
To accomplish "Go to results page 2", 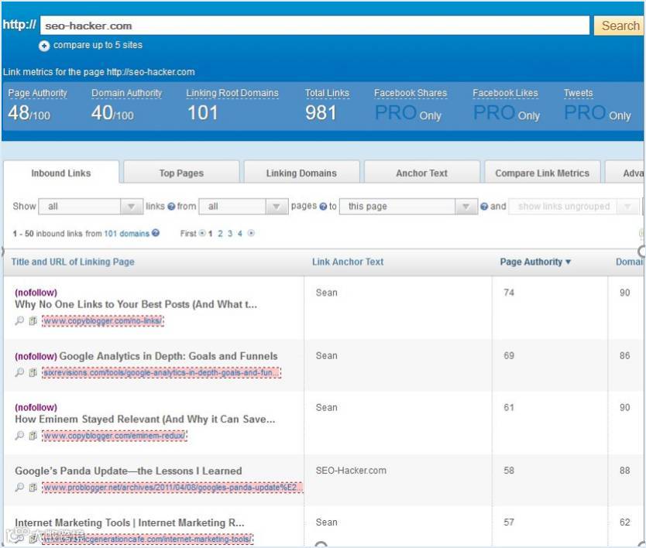I will (x=221, y=234).
